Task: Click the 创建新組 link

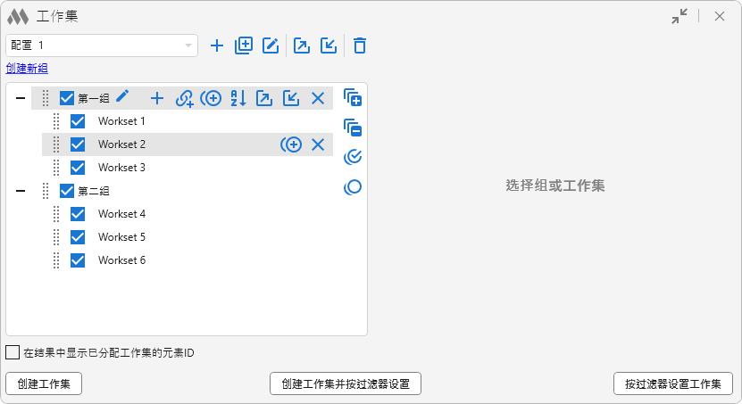Action: click(27, 69)
